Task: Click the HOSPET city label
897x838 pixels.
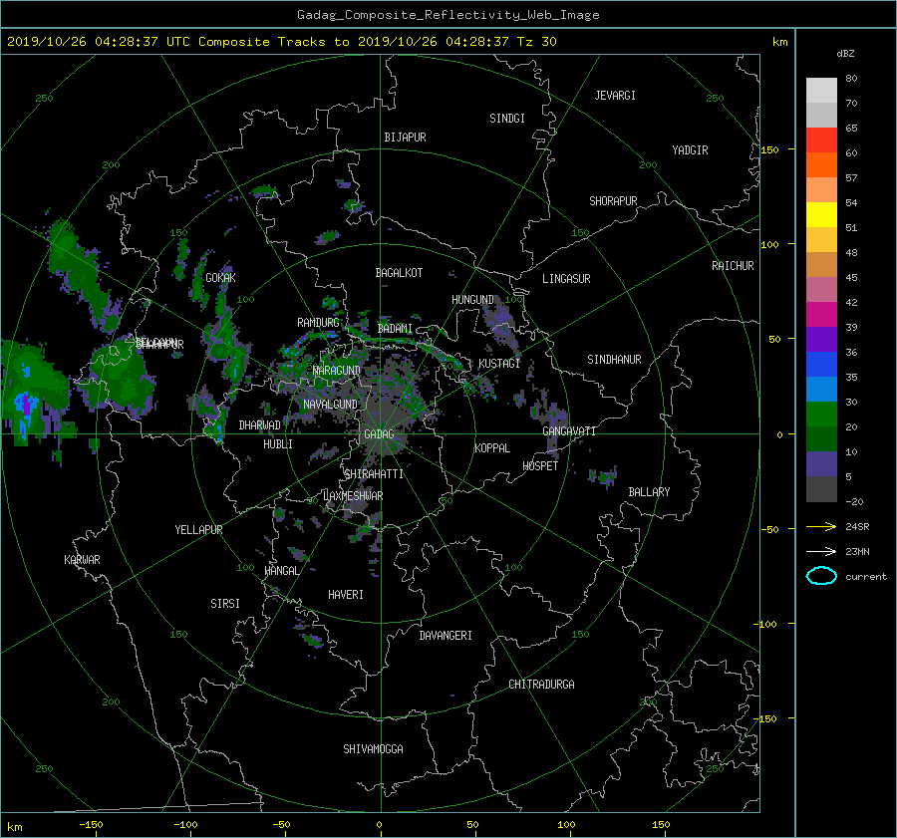Action: point(540,466)
